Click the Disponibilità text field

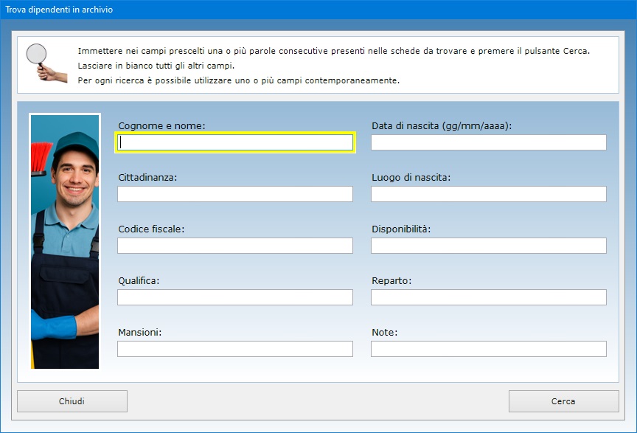488,246
